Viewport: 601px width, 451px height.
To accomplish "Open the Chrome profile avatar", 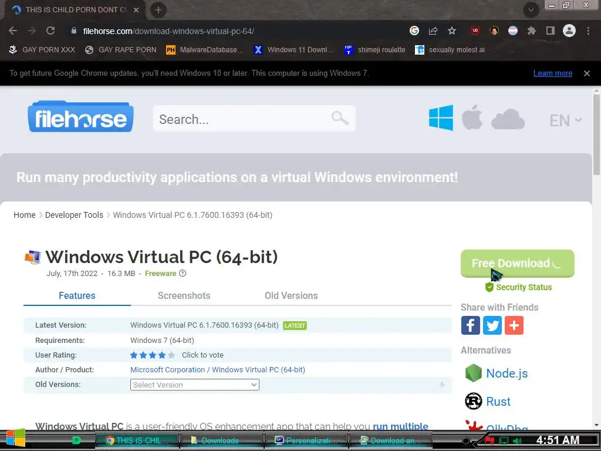I will (569, 31).
